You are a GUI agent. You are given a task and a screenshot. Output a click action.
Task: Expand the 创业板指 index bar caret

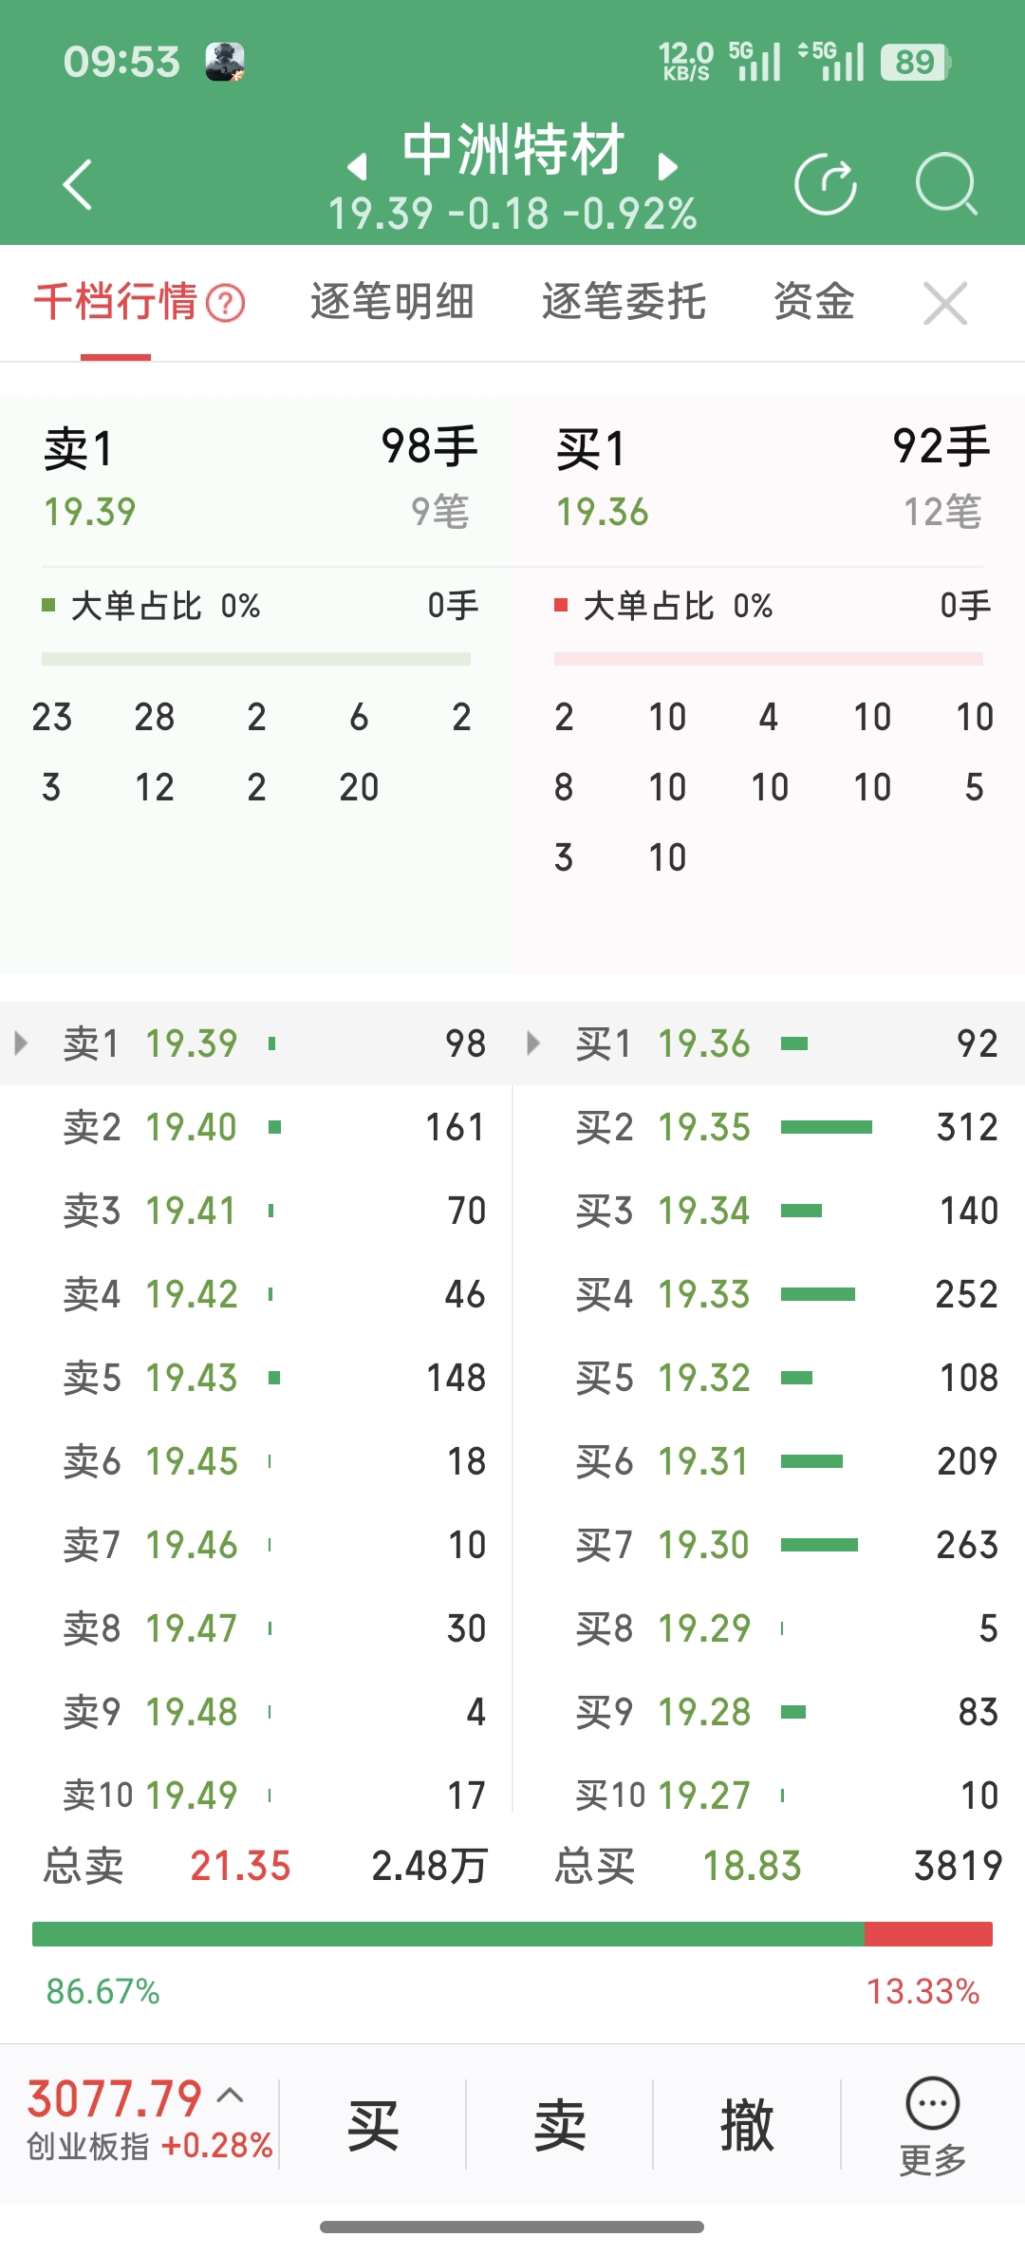pyautogui.click(x=231, y=2095)
